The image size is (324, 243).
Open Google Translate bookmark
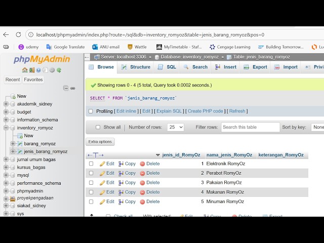(65, 47)
